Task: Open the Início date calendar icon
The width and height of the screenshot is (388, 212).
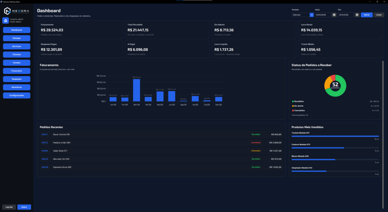Action: [334, 15]
